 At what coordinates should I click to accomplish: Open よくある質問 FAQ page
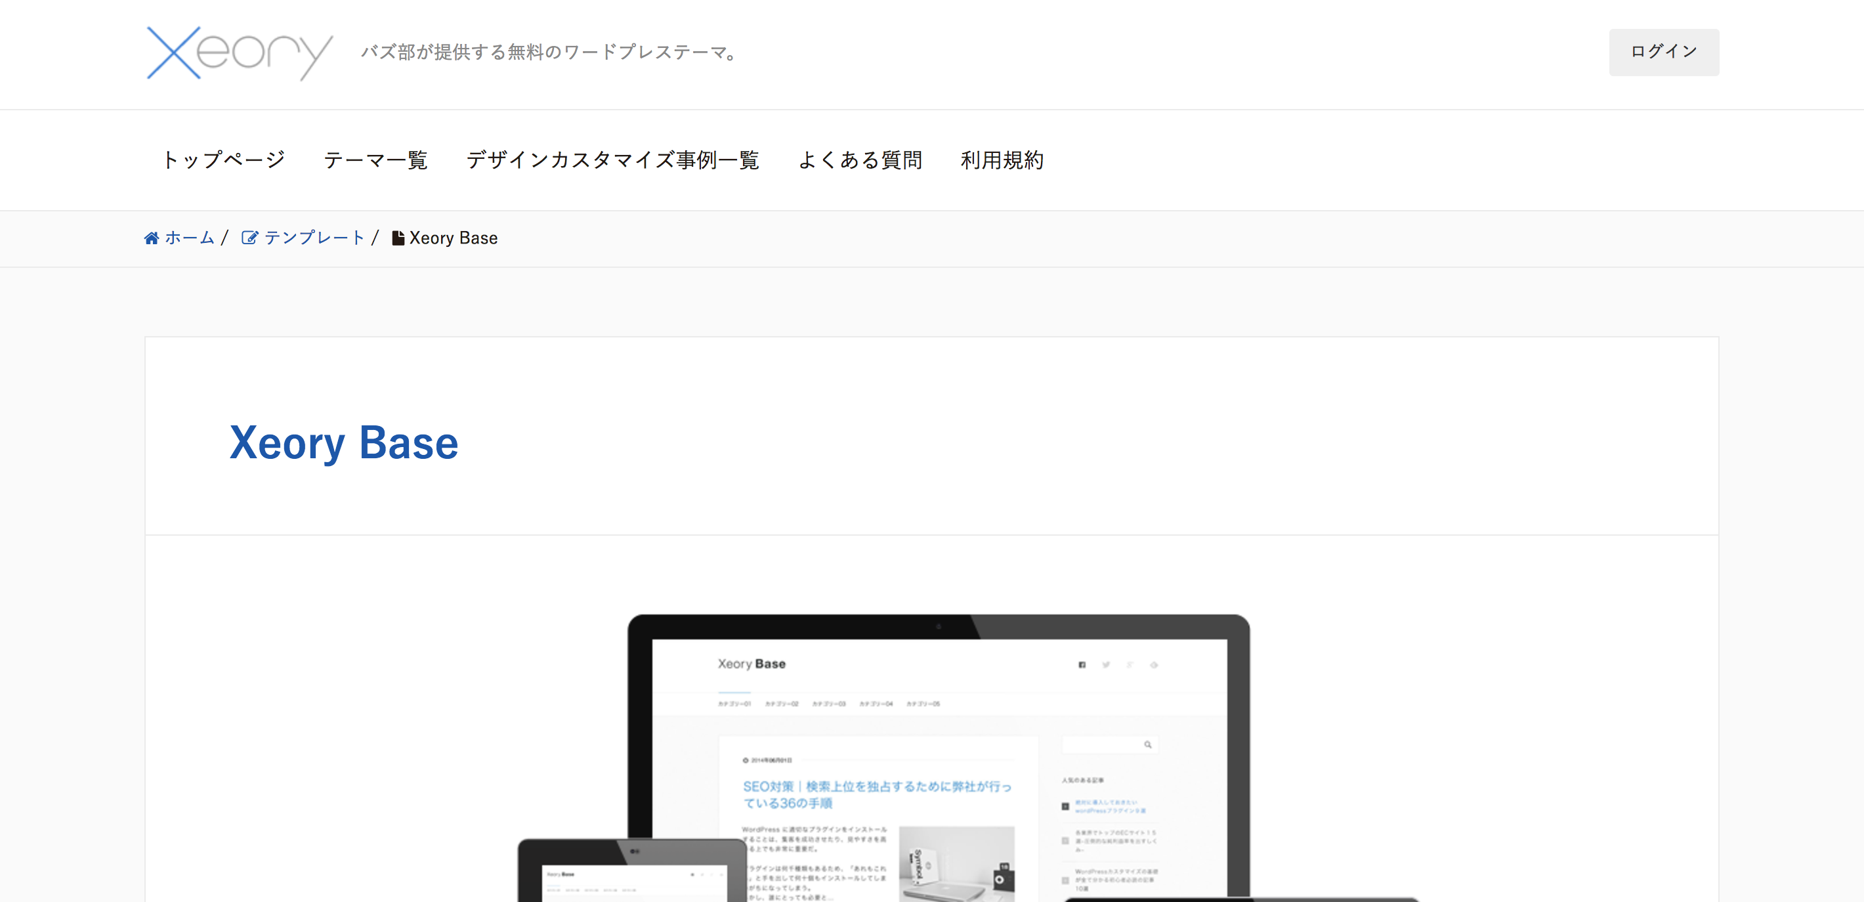pyautogui.click(x=860, y=160)
